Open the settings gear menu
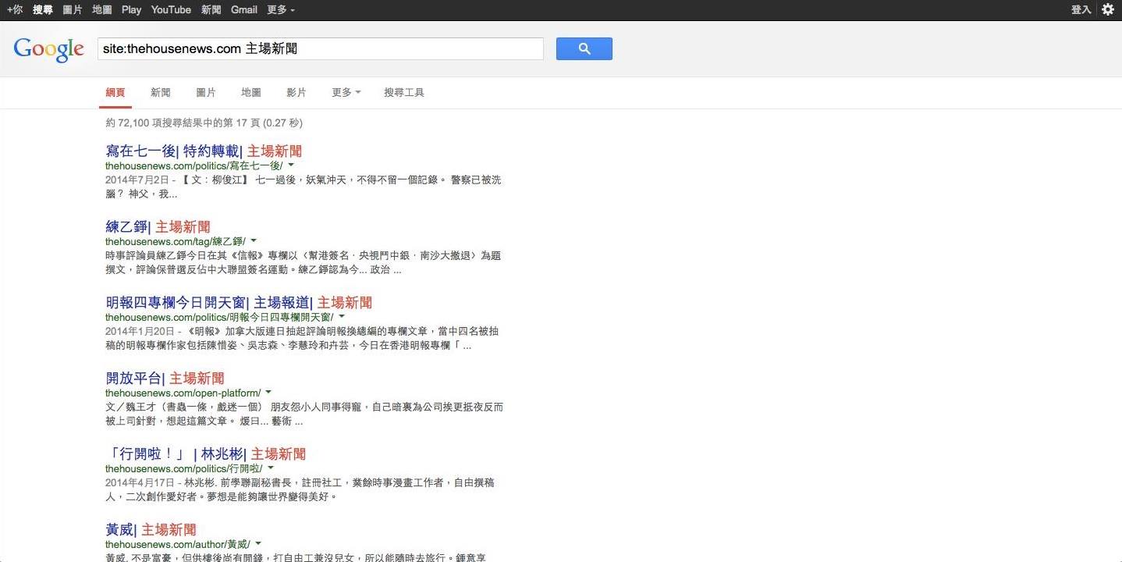The width and height of the screenshot is (1122, 562). click(1107, 9)
